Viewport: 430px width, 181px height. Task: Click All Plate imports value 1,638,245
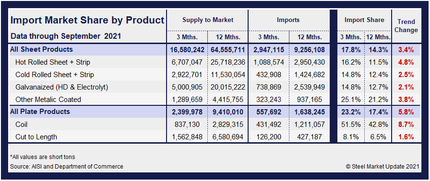310,112
